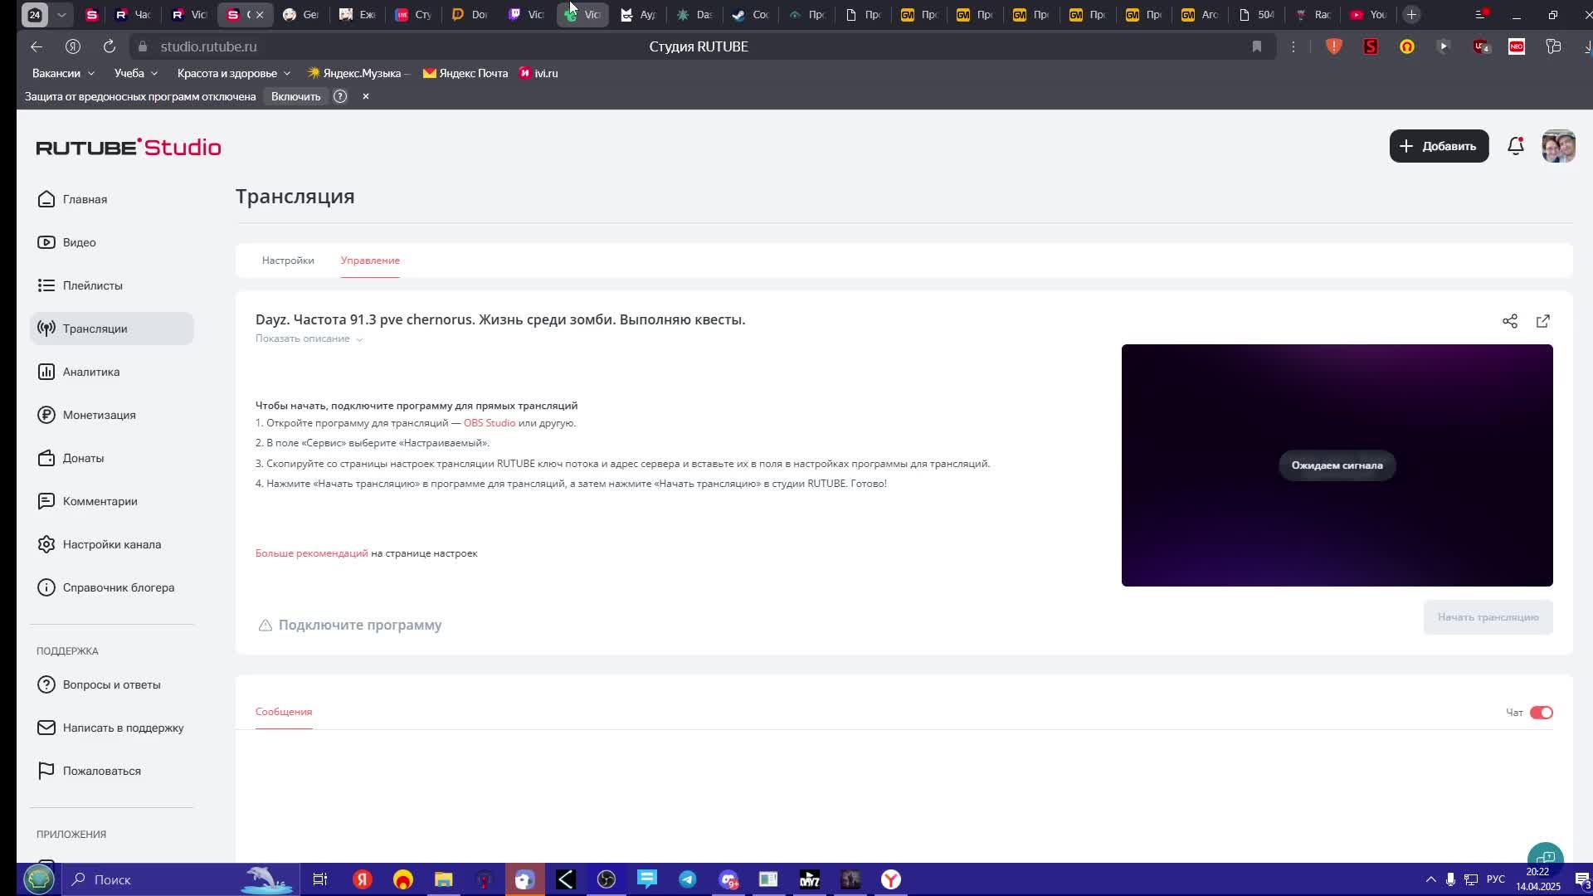This screenshot has height=896, width=1593.
Task: Open the OBS Studio link
Action: click(489, 423)
